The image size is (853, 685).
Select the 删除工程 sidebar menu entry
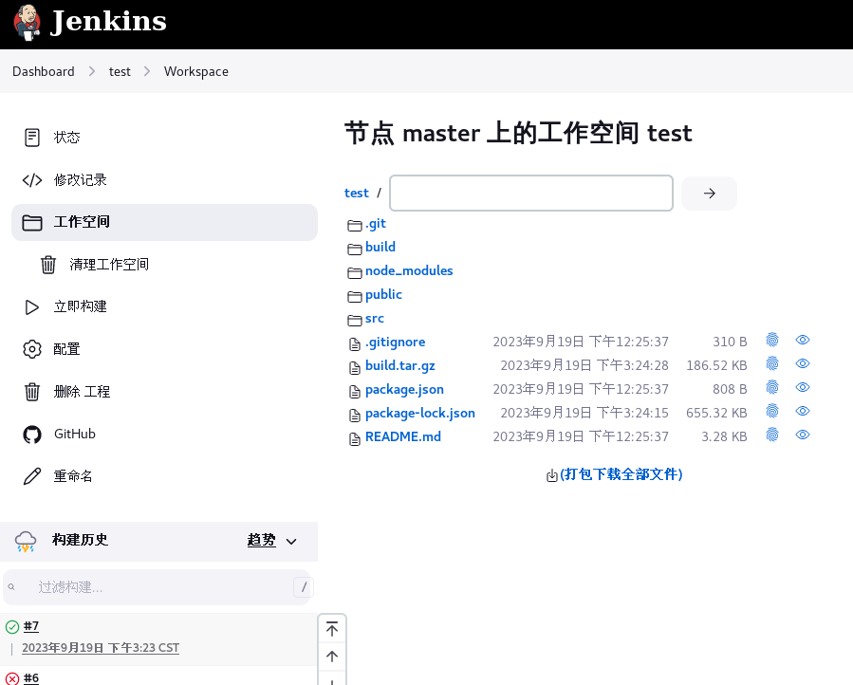(x=80, y=391)
